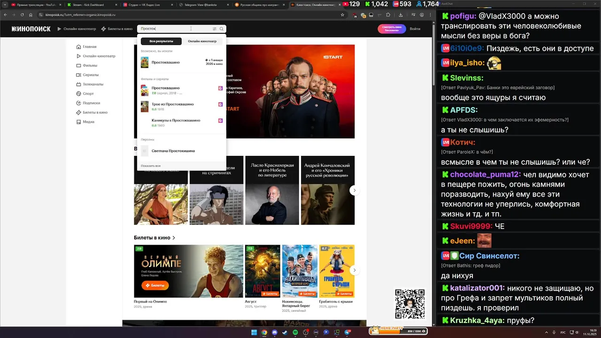Click the browser back arrow

[x=5, y=15]
